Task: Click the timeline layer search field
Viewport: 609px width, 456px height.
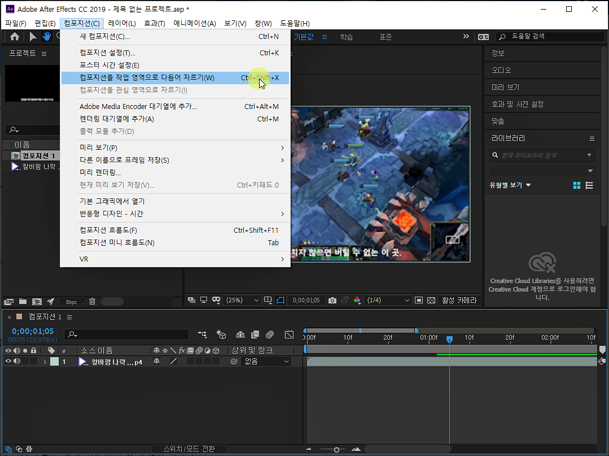Action: pyautogui.click(x=126, y=335)
